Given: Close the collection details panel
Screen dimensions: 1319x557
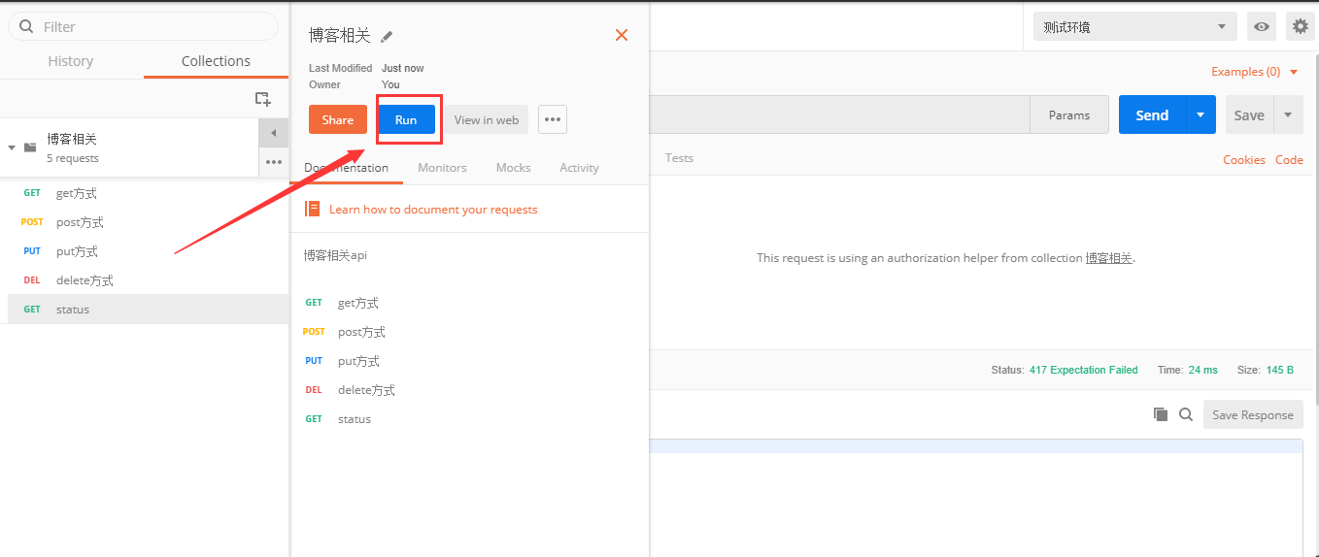Looking at the screenshot, I should coord(622,35).
